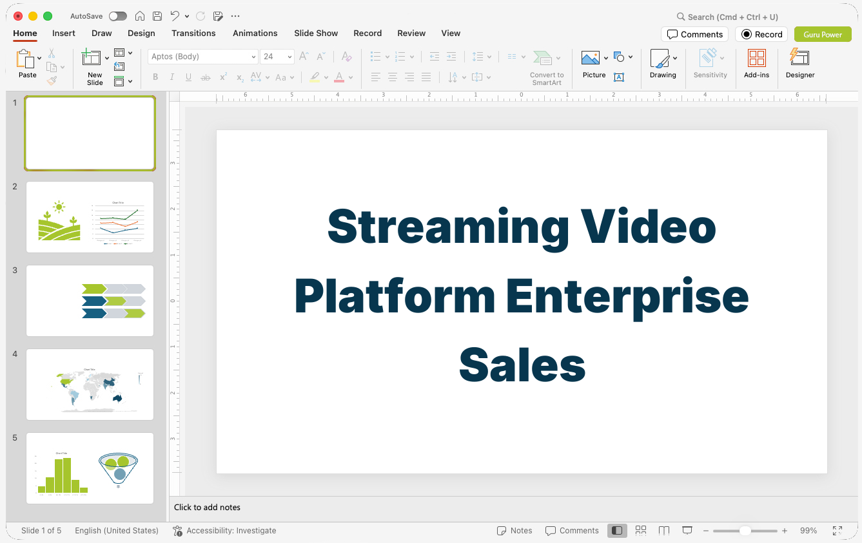Click the Save As icon in title bar

point(218,16)
